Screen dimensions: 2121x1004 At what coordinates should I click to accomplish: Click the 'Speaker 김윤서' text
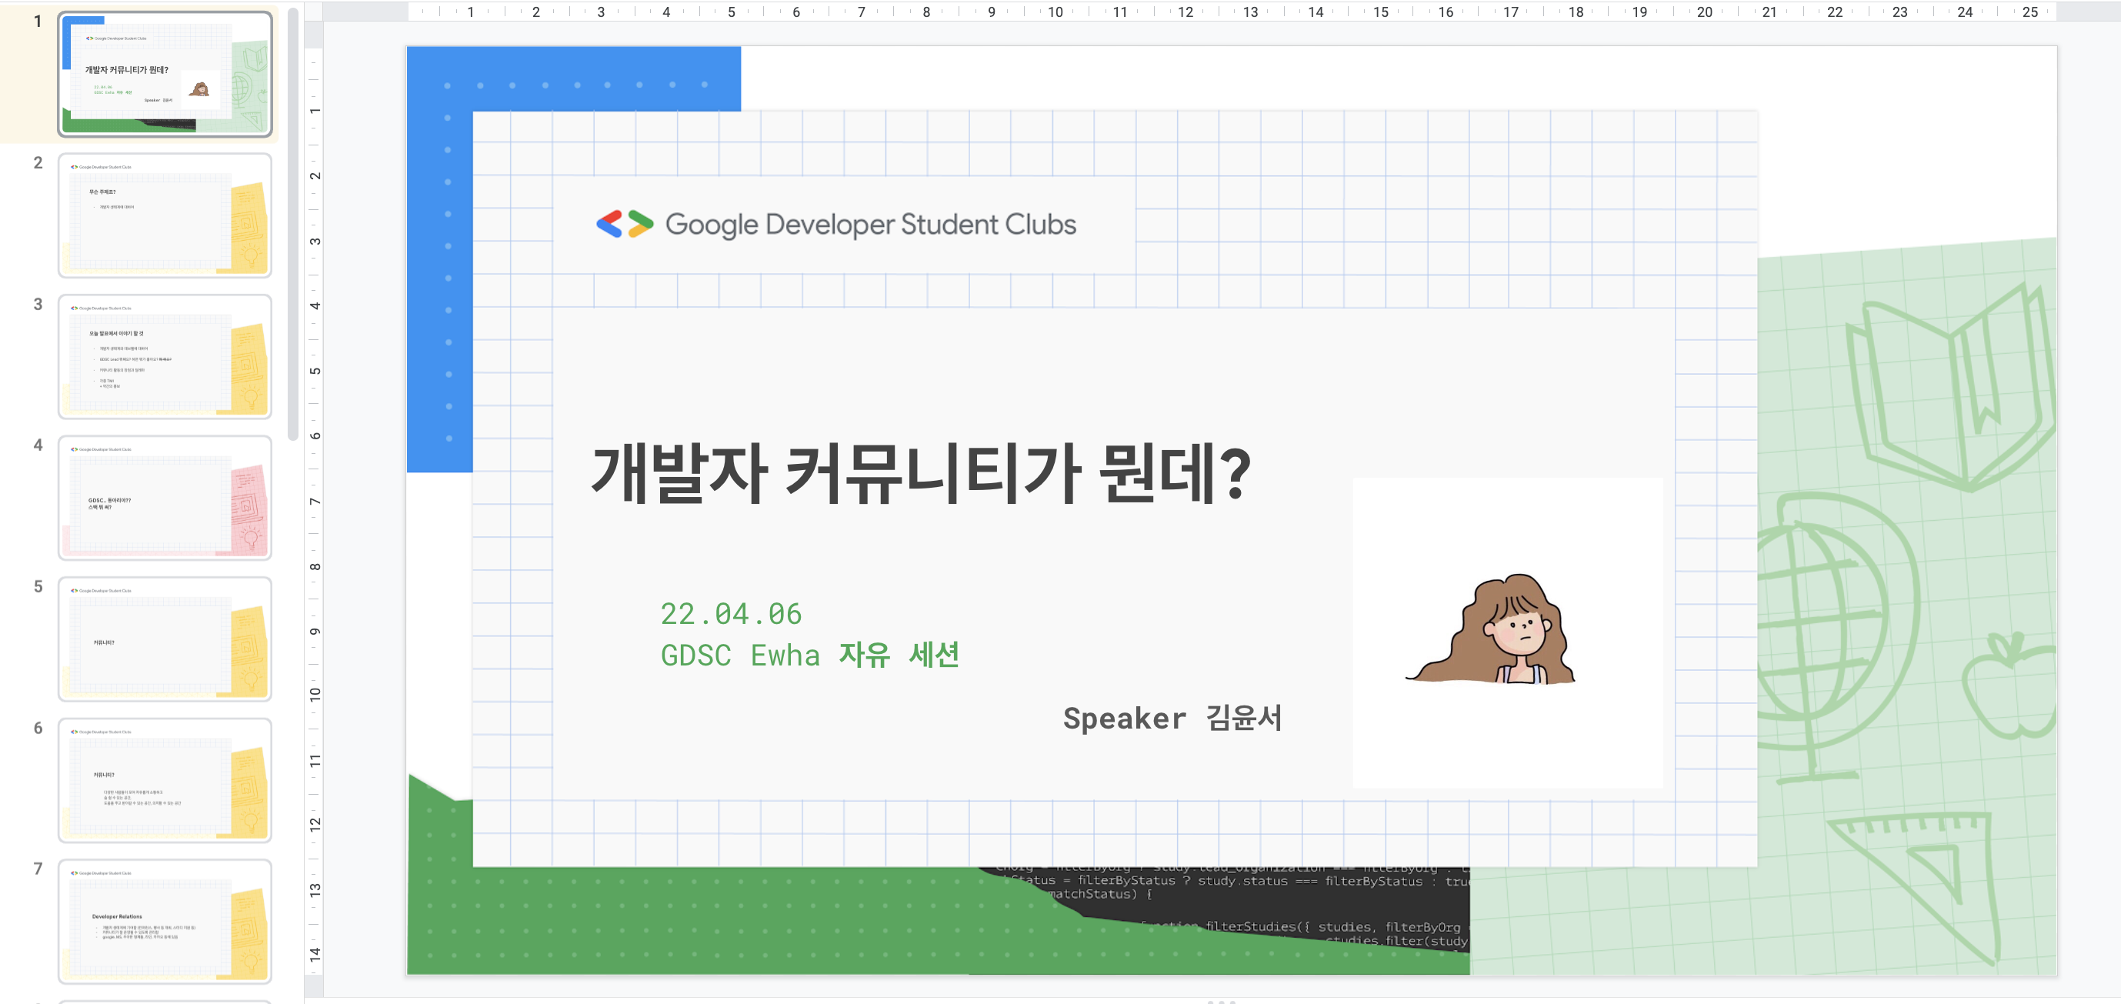pyautogui.click(x=1172, y=719)
